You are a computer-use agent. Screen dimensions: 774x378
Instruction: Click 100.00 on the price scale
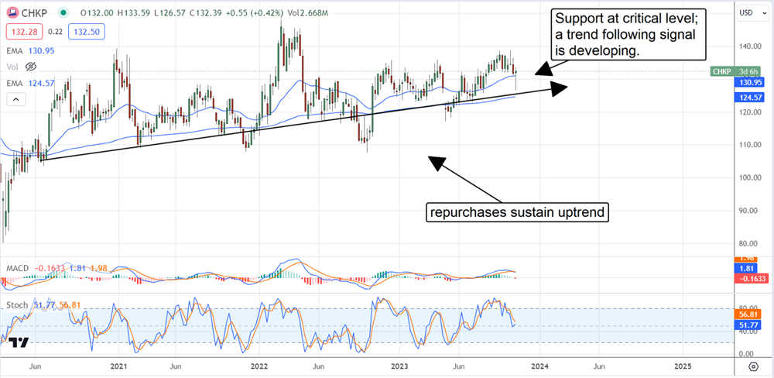click(x=748, y=178)
